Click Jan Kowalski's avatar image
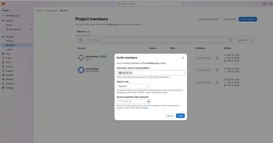 pos(81,70)
